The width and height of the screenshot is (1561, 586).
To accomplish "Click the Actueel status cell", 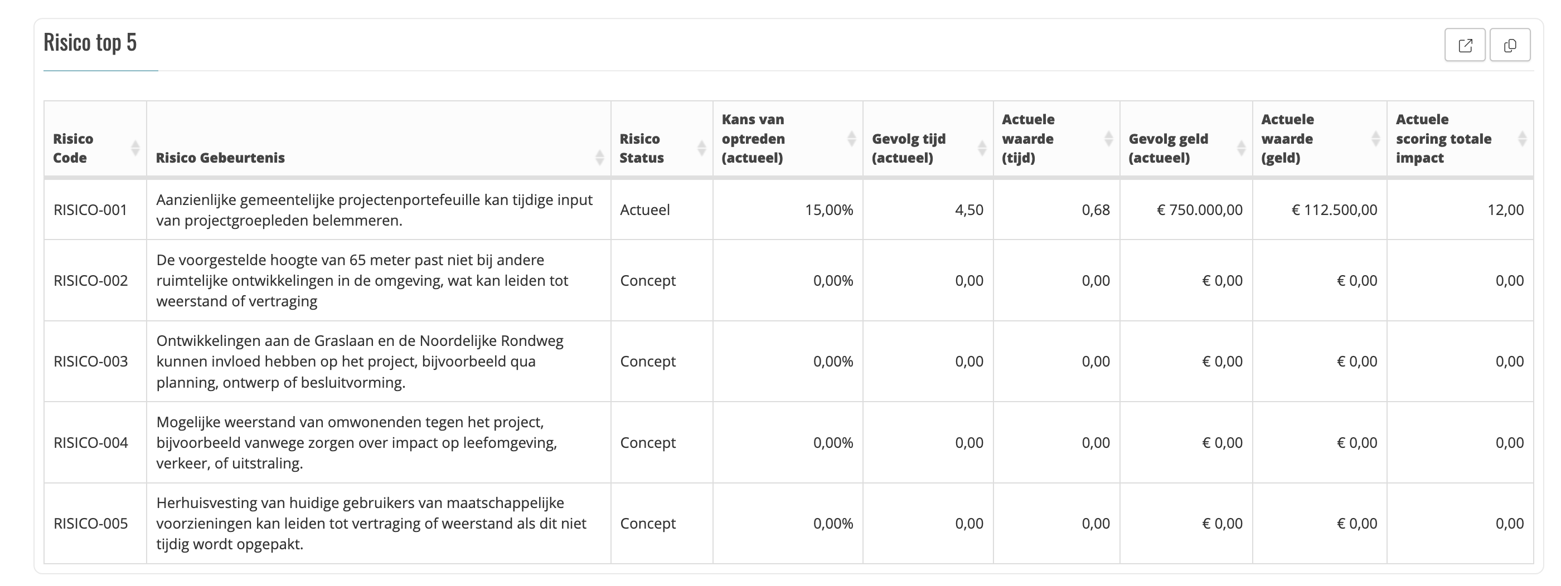I will [645, 210].
